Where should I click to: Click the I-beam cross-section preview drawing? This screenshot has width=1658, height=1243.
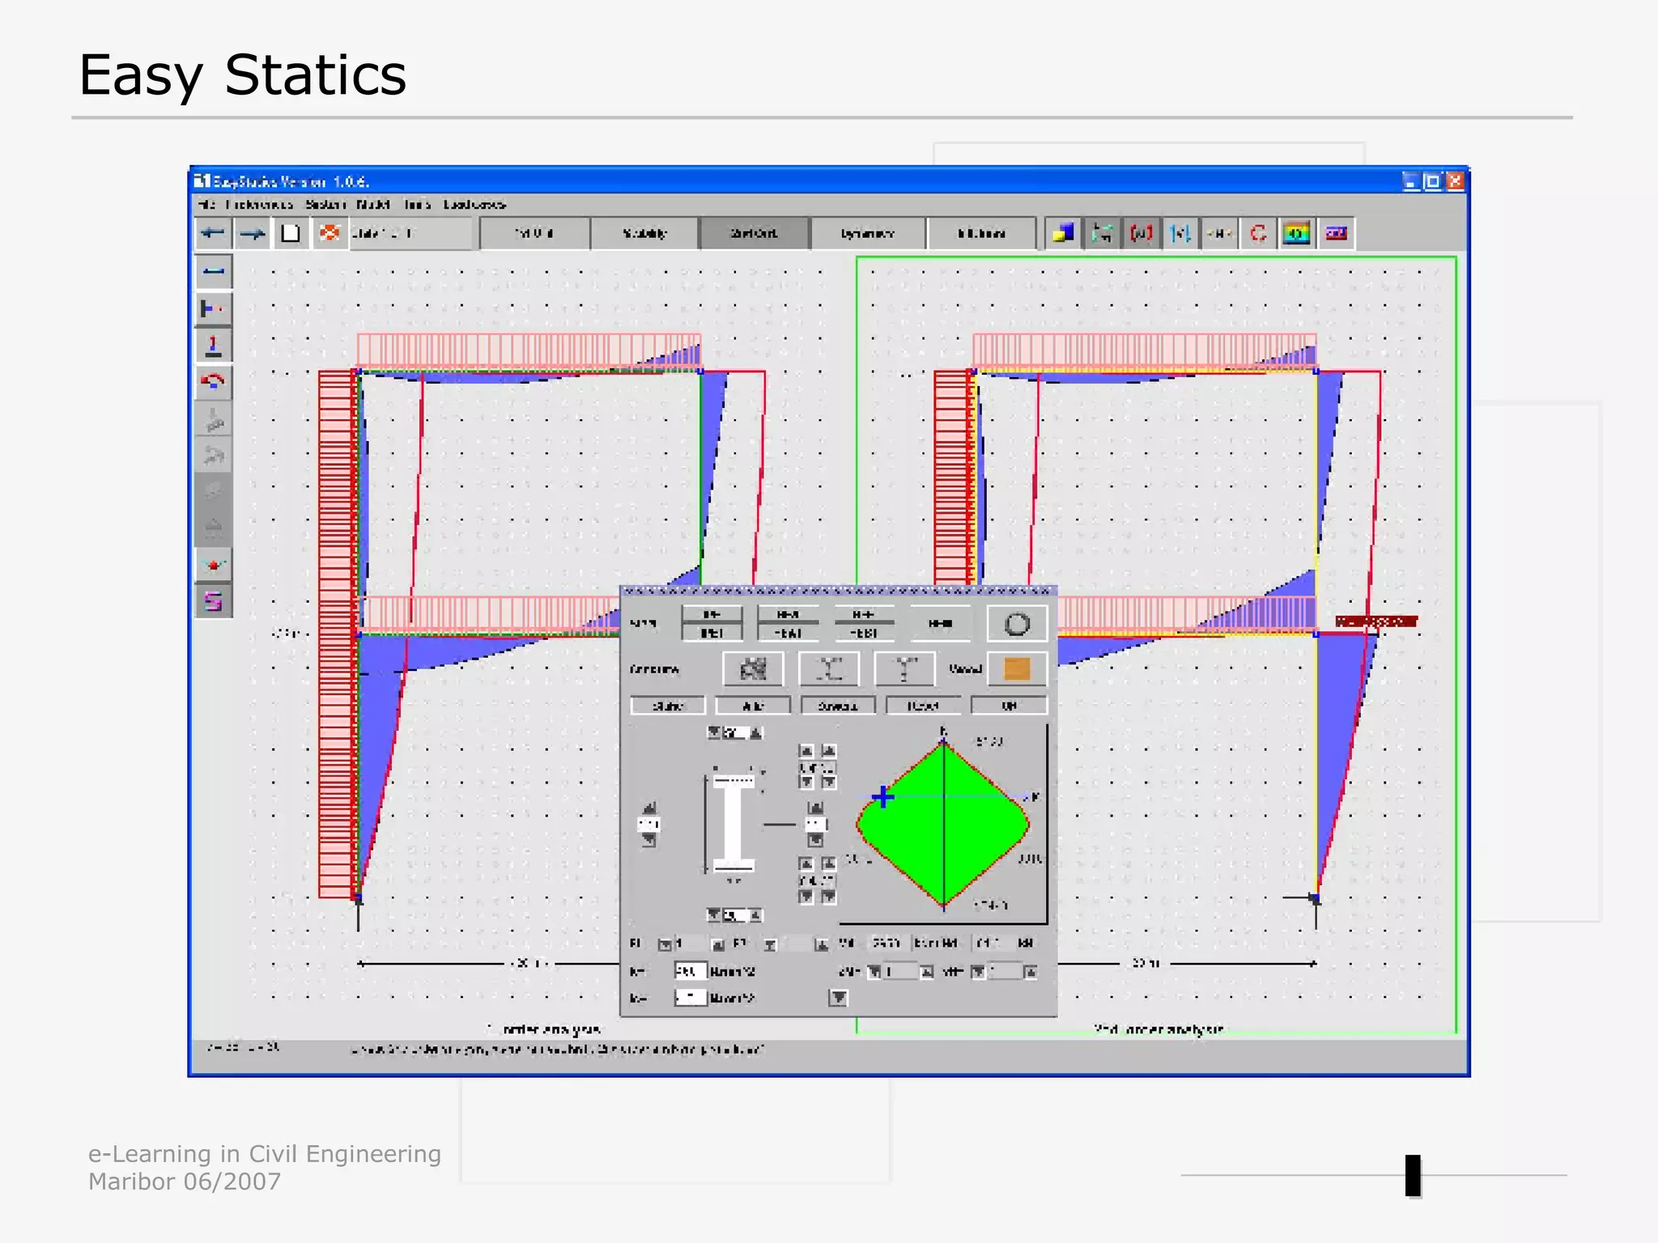coord(733,823)
